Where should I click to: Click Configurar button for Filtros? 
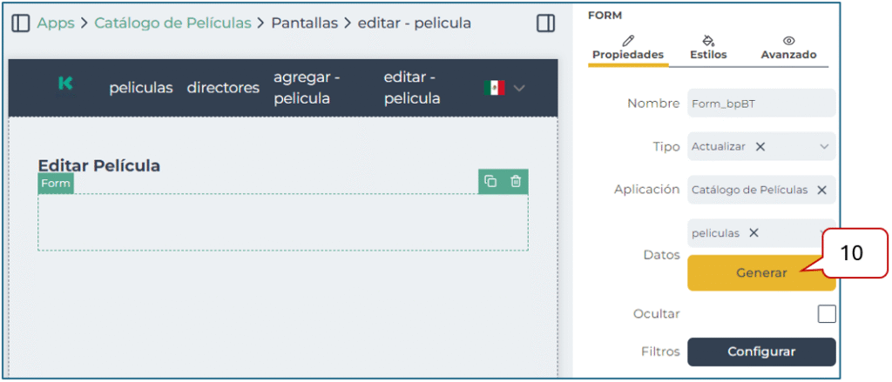coord(760,352)
